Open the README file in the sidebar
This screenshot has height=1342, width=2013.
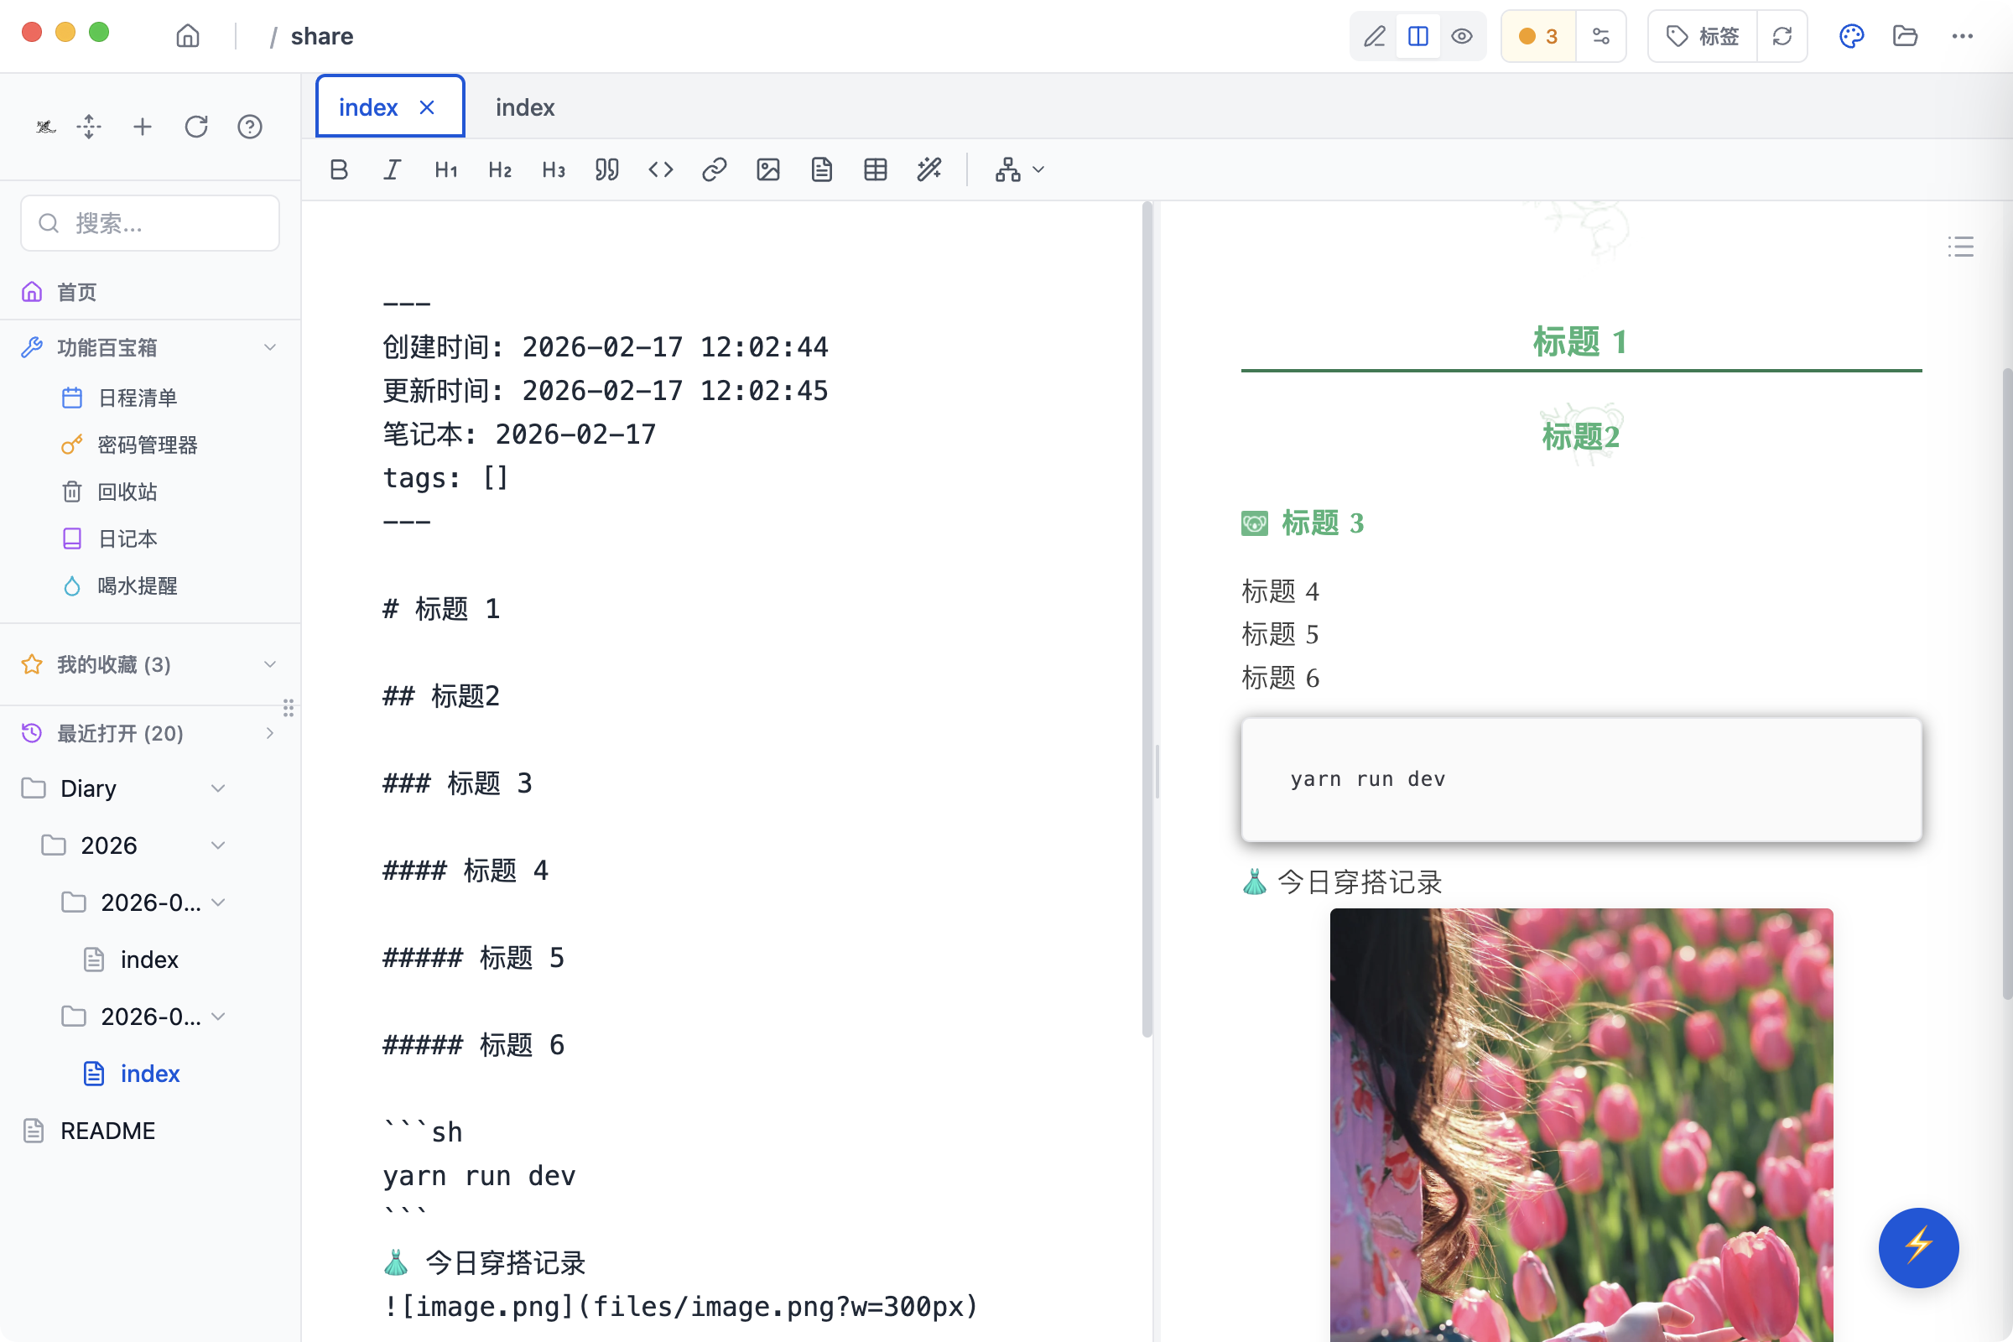107,1130
